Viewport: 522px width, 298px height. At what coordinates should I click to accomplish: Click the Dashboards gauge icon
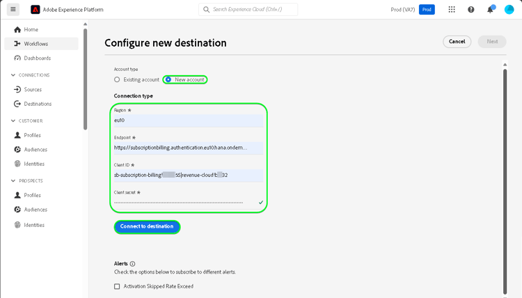(x=17, y=58)
